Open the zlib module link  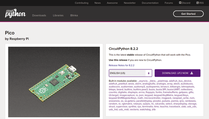pyautogui.click(x=154, y=109)
